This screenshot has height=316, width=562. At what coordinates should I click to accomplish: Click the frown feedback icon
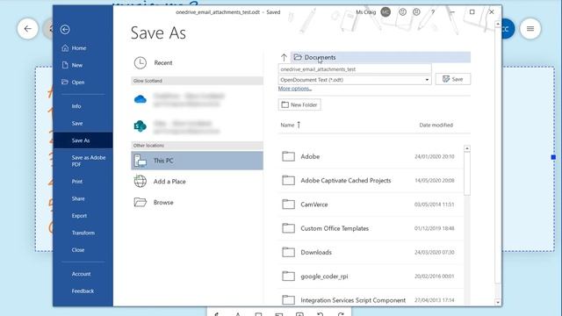point(416,12)
